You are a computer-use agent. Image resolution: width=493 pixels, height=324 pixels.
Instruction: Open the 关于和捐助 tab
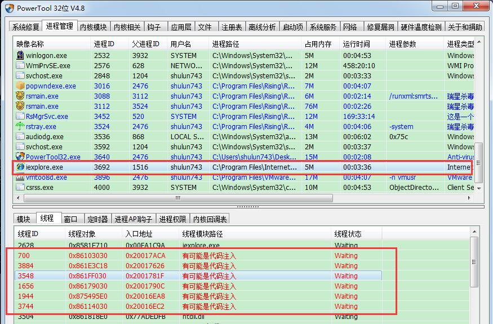465,27
